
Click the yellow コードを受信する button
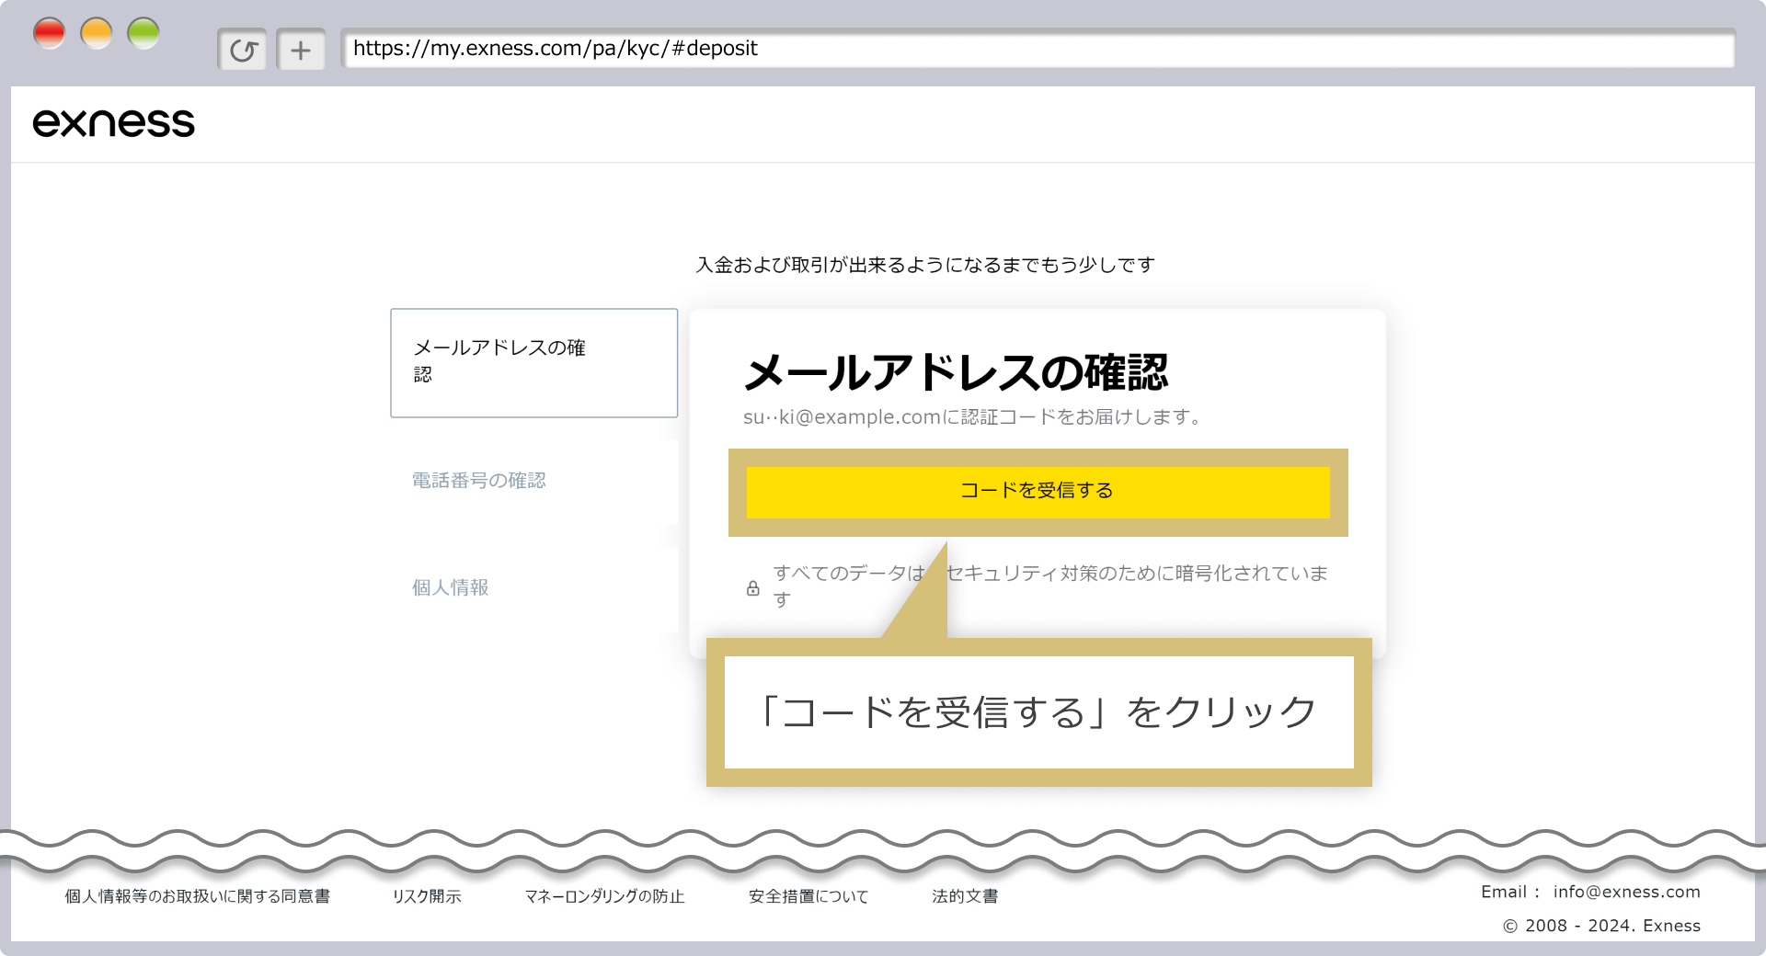coord(1038,492)
